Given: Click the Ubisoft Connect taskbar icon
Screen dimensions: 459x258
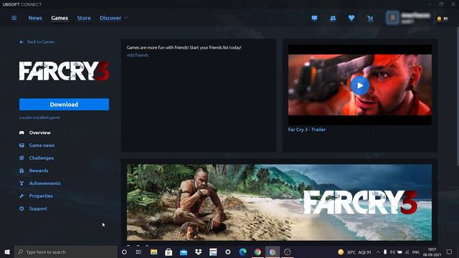Looking at the screenshot, I should [x=273, y=252].
